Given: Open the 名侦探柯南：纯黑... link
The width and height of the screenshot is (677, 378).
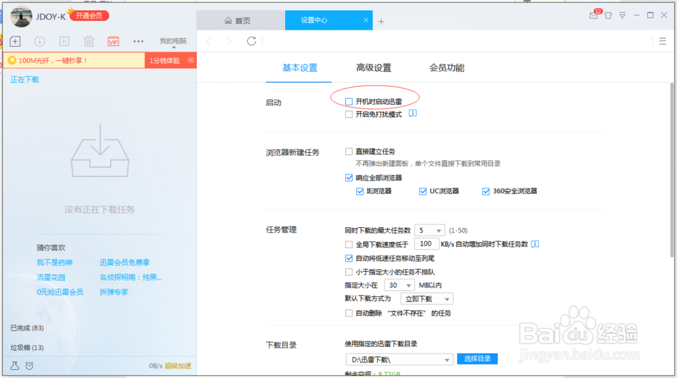Looking at the screenshot, I should pyautogui.click(x=131, y=277).
